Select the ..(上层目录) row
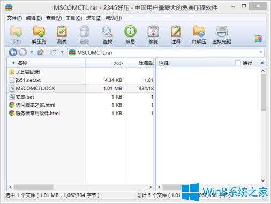 [80, 72]
